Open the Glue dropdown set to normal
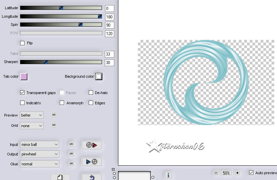This screenshot has height=180, width=277. [40, 164]
